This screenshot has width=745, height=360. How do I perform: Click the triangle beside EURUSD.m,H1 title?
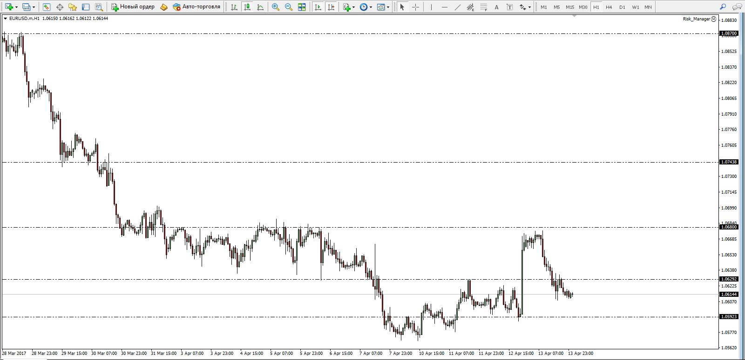coord(5,19)
